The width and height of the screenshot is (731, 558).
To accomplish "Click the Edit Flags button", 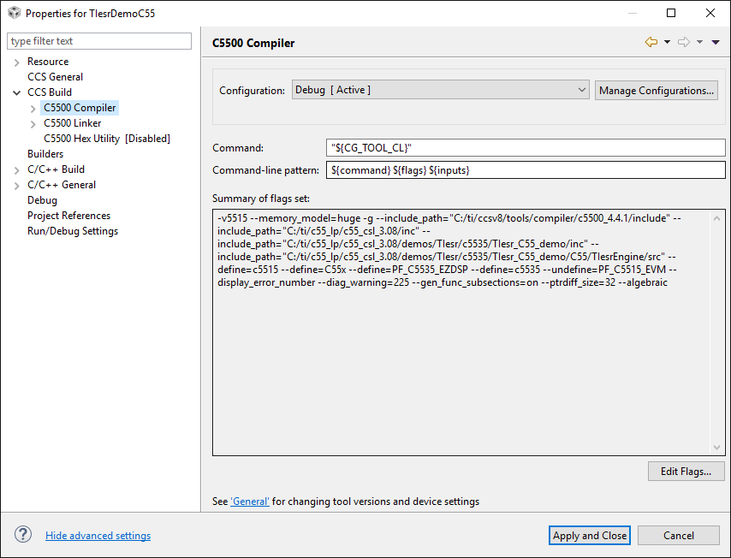I will (686, 471).
